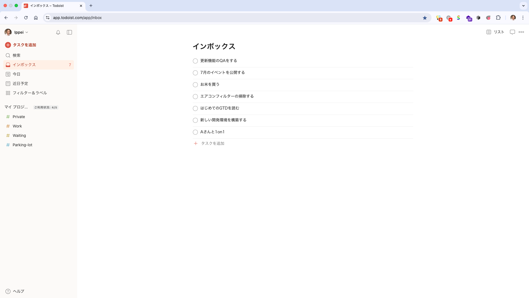
Task: Collapse the sidebar with the panel icon
Action: pos(69,32)
